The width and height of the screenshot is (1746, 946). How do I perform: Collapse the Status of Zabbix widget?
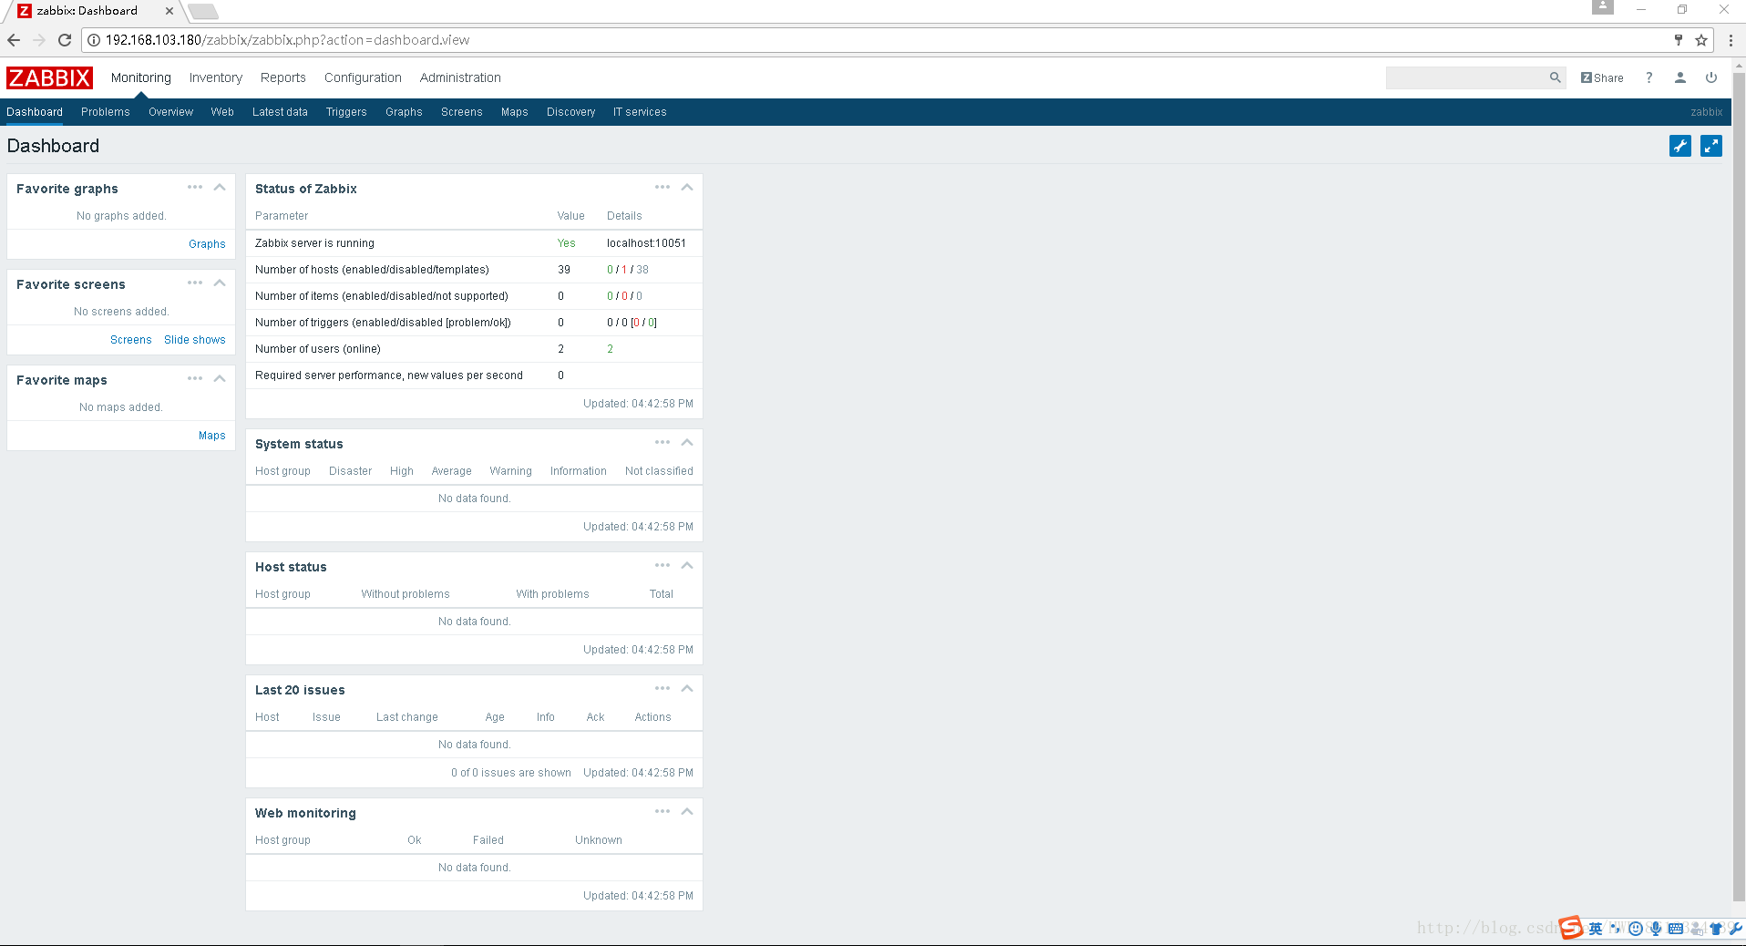[x=687, y=188]
